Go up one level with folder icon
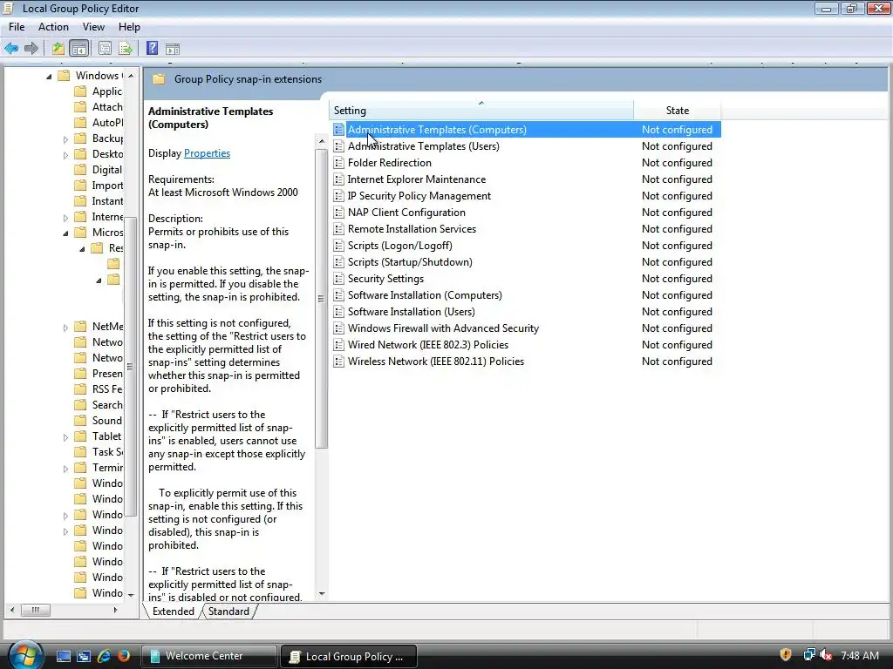This screenshot has height=669, width=893. 58,49
